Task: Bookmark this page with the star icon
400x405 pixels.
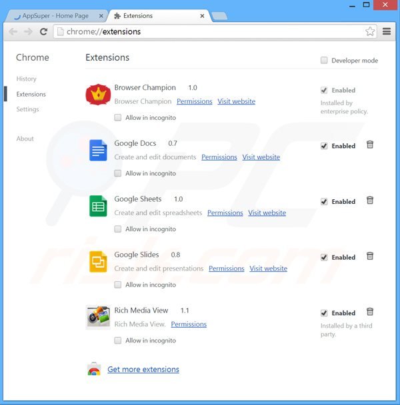Action: pos(370,31)
